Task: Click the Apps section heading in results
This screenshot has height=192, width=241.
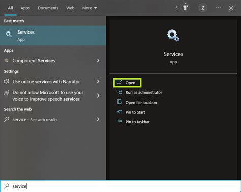Action: 9,50
